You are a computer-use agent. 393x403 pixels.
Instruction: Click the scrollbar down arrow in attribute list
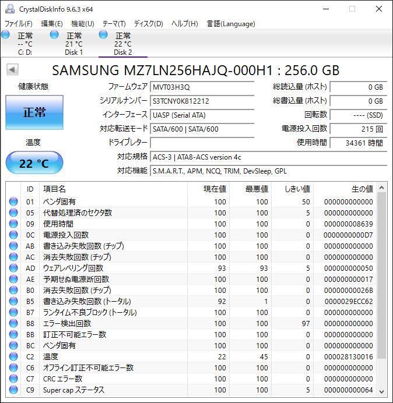coord(382,391)
